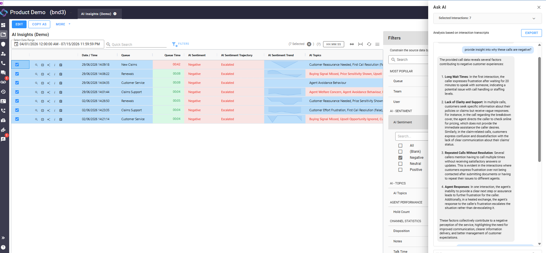This screenshot has height=253, width=546.
Task: Click clipboard icon on 14:26:50 row
Action: click(61, 101)
